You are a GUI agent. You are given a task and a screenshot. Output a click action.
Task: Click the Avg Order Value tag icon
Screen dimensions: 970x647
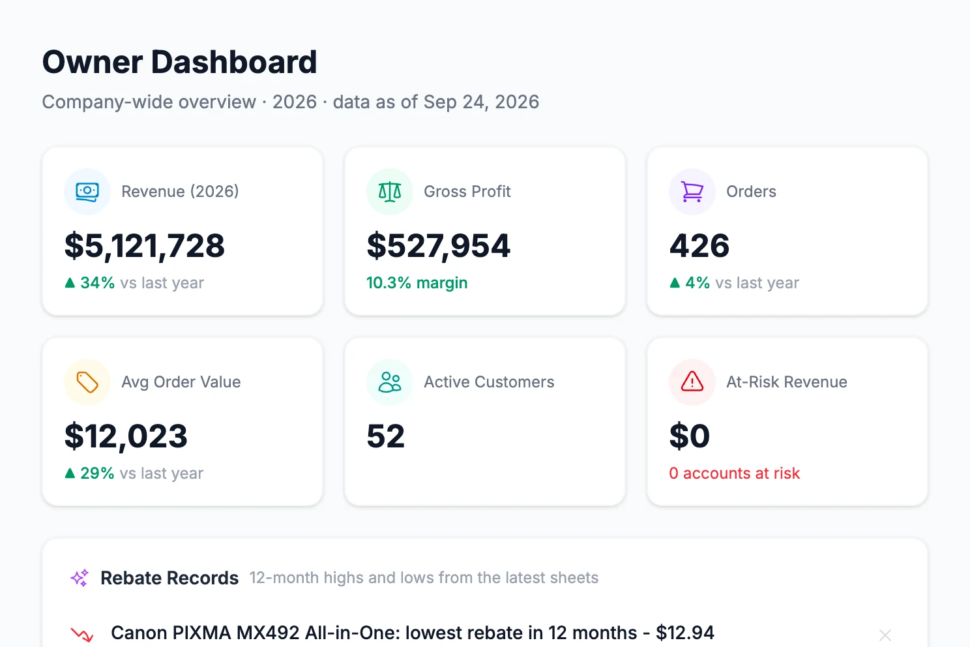tap(87, 382)
